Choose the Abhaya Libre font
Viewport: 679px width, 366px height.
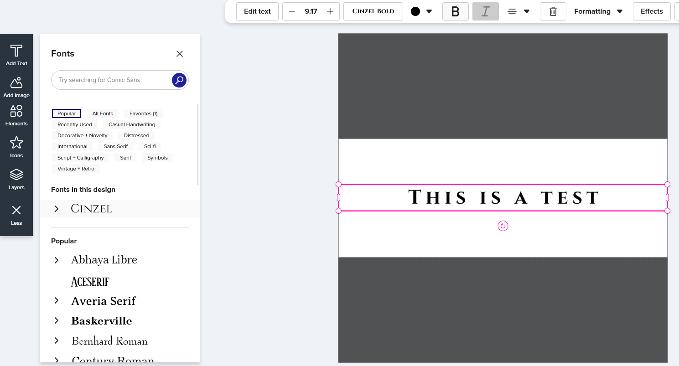pyautogui.click(x=104, y=260)
